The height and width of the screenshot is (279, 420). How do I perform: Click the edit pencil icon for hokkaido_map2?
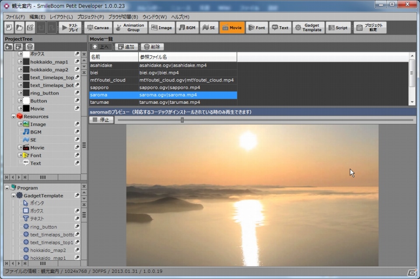coord(77,69)
